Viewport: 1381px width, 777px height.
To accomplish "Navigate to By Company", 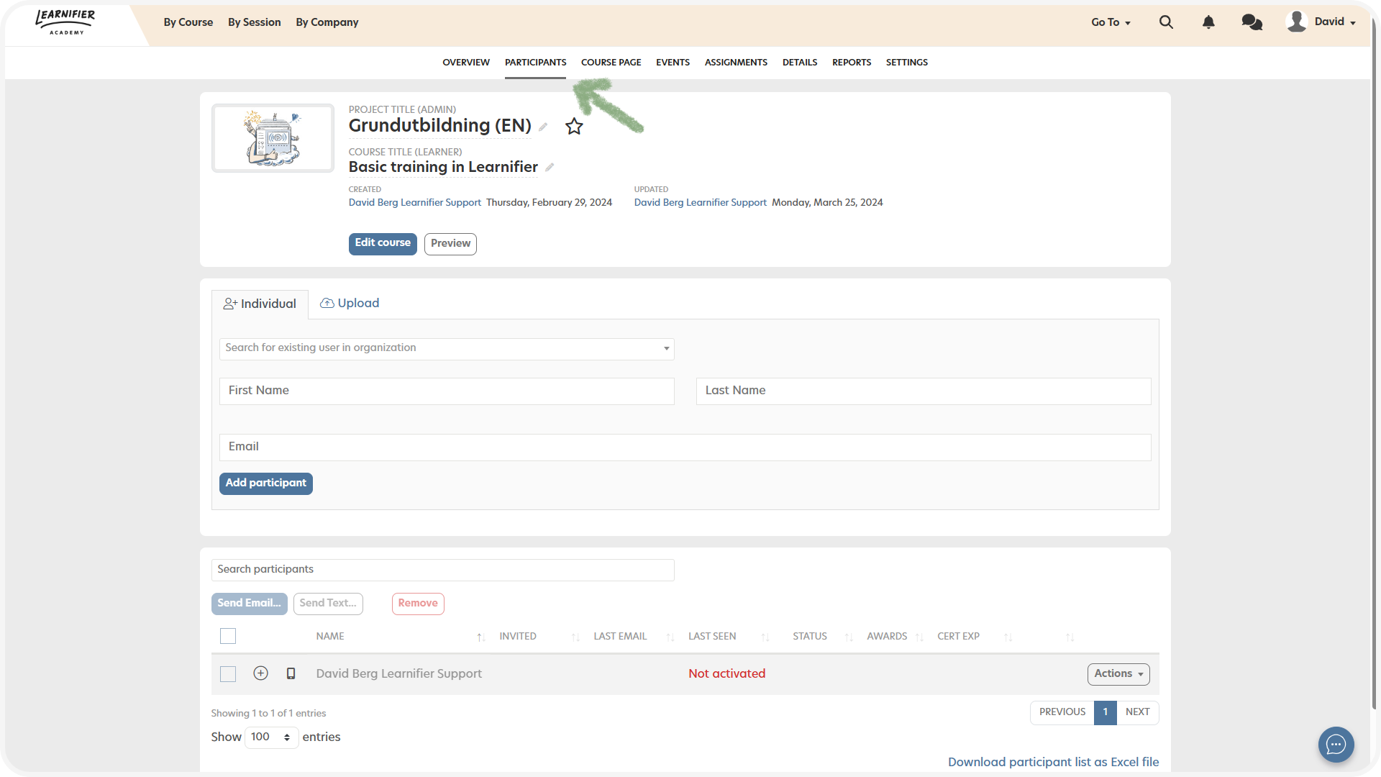I will point(327,22).
